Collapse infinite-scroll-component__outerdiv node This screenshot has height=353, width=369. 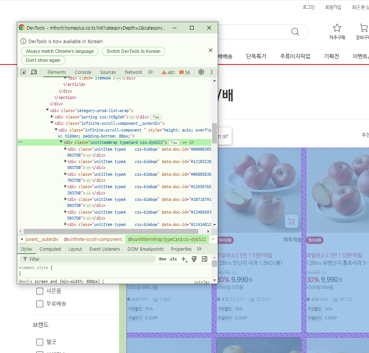pos(52,123)
